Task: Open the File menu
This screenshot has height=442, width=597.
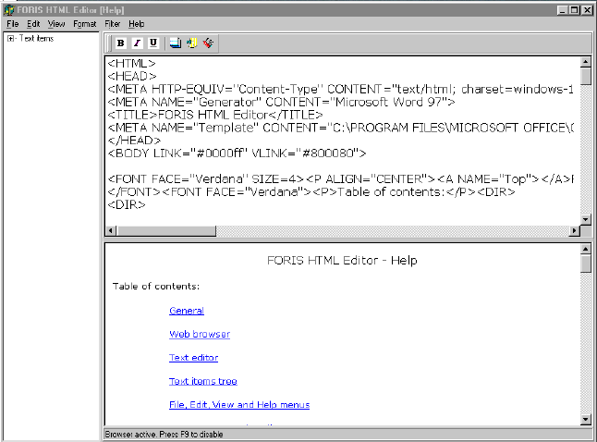Action: click(12, 22)
